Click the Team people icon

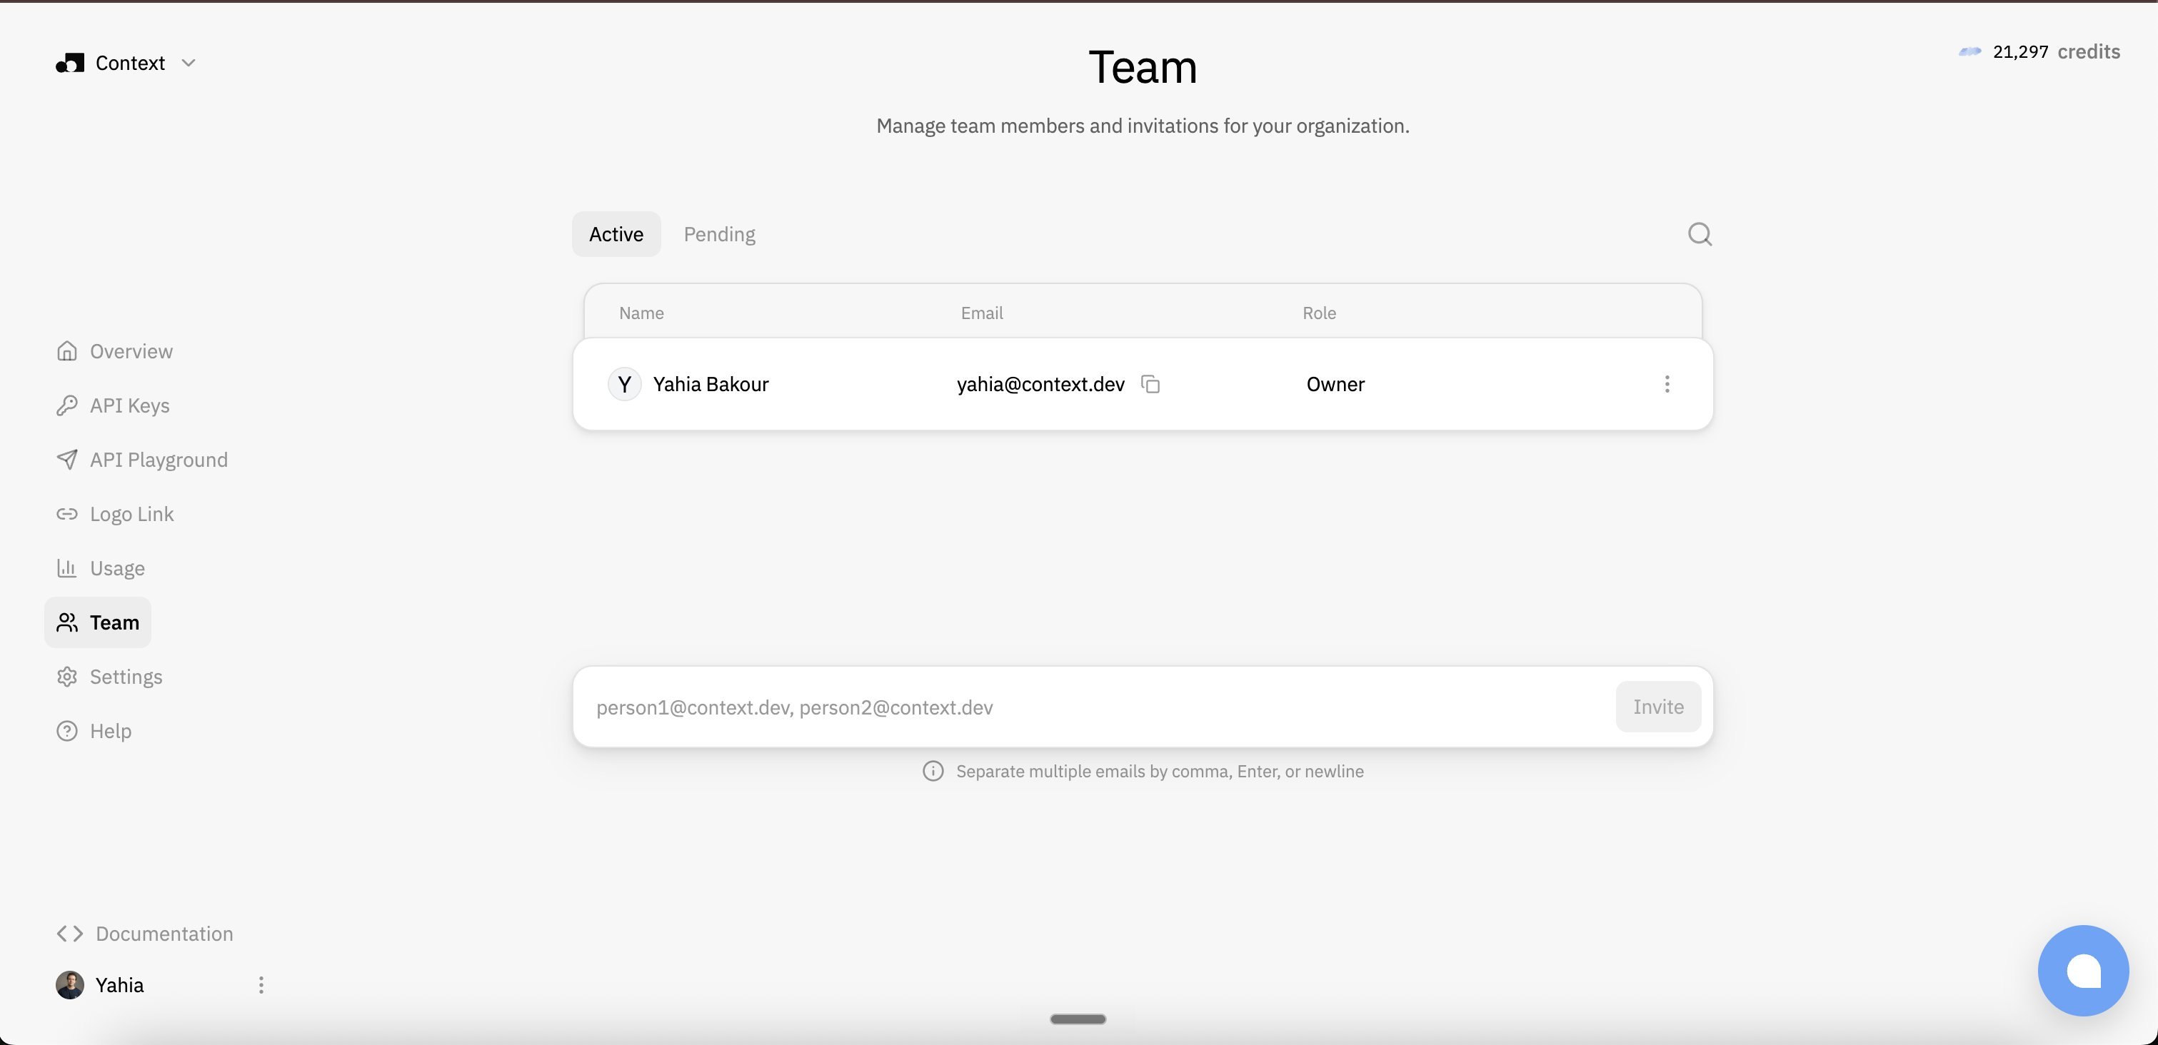pos(67,622)
